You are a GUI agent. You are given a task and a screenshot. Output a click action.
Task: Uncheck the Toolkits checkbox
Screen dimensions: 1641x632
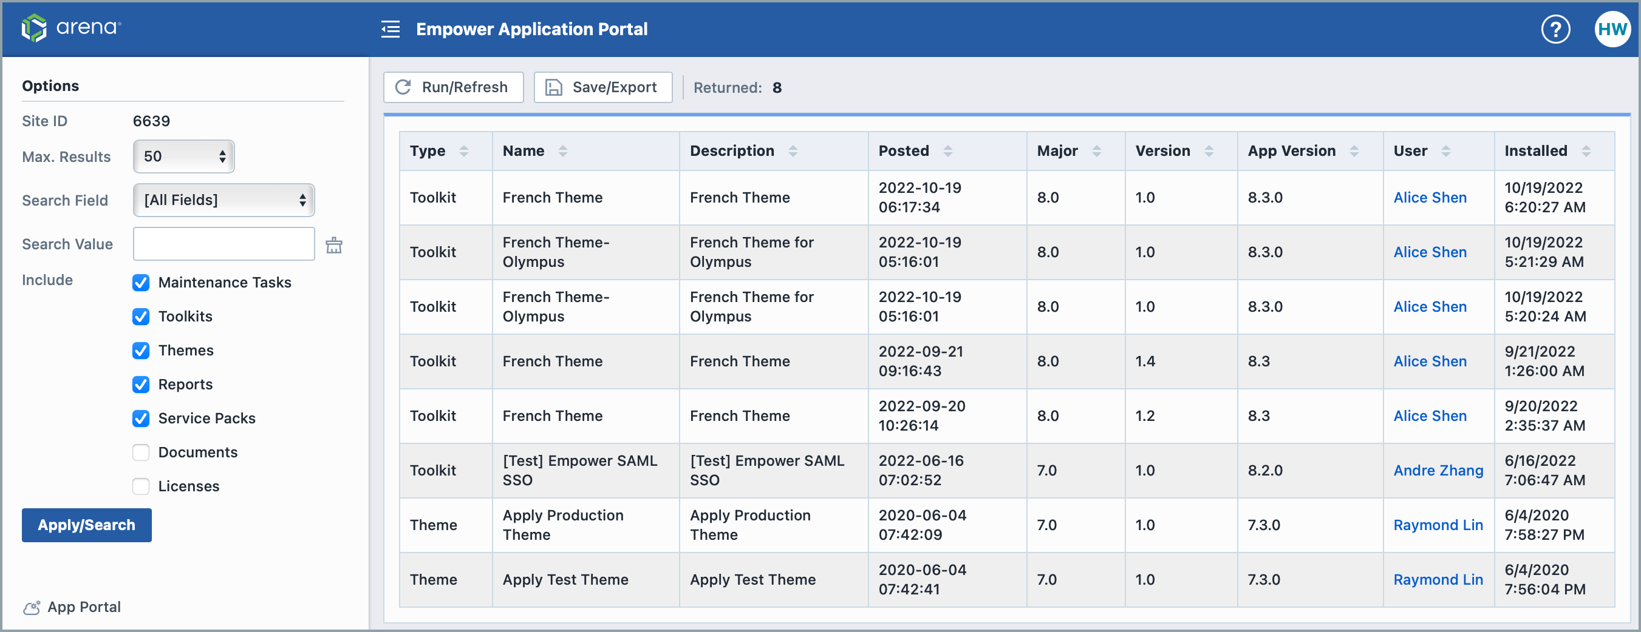tap(141, 317)
